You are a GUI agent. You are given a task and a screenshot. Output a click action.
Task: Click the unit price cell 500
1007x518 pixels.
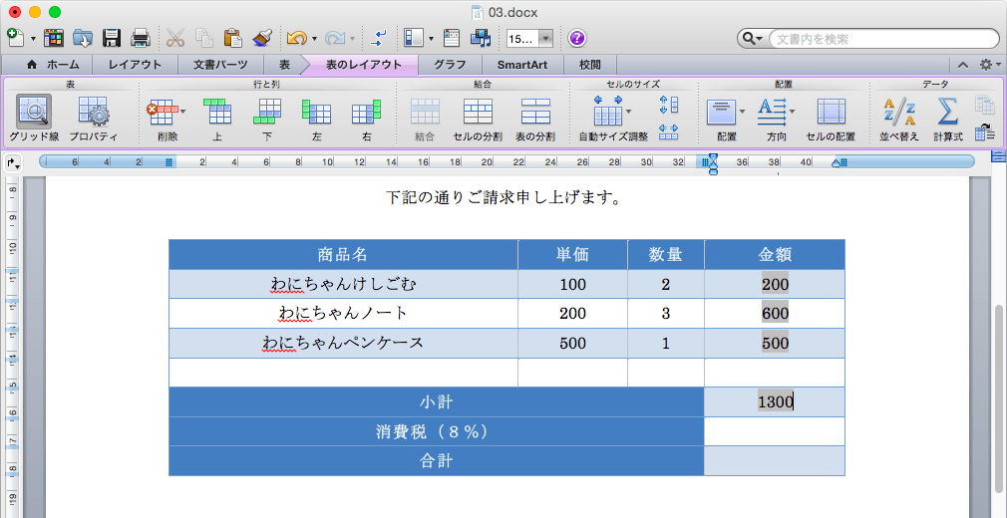[x=572, y=343]
